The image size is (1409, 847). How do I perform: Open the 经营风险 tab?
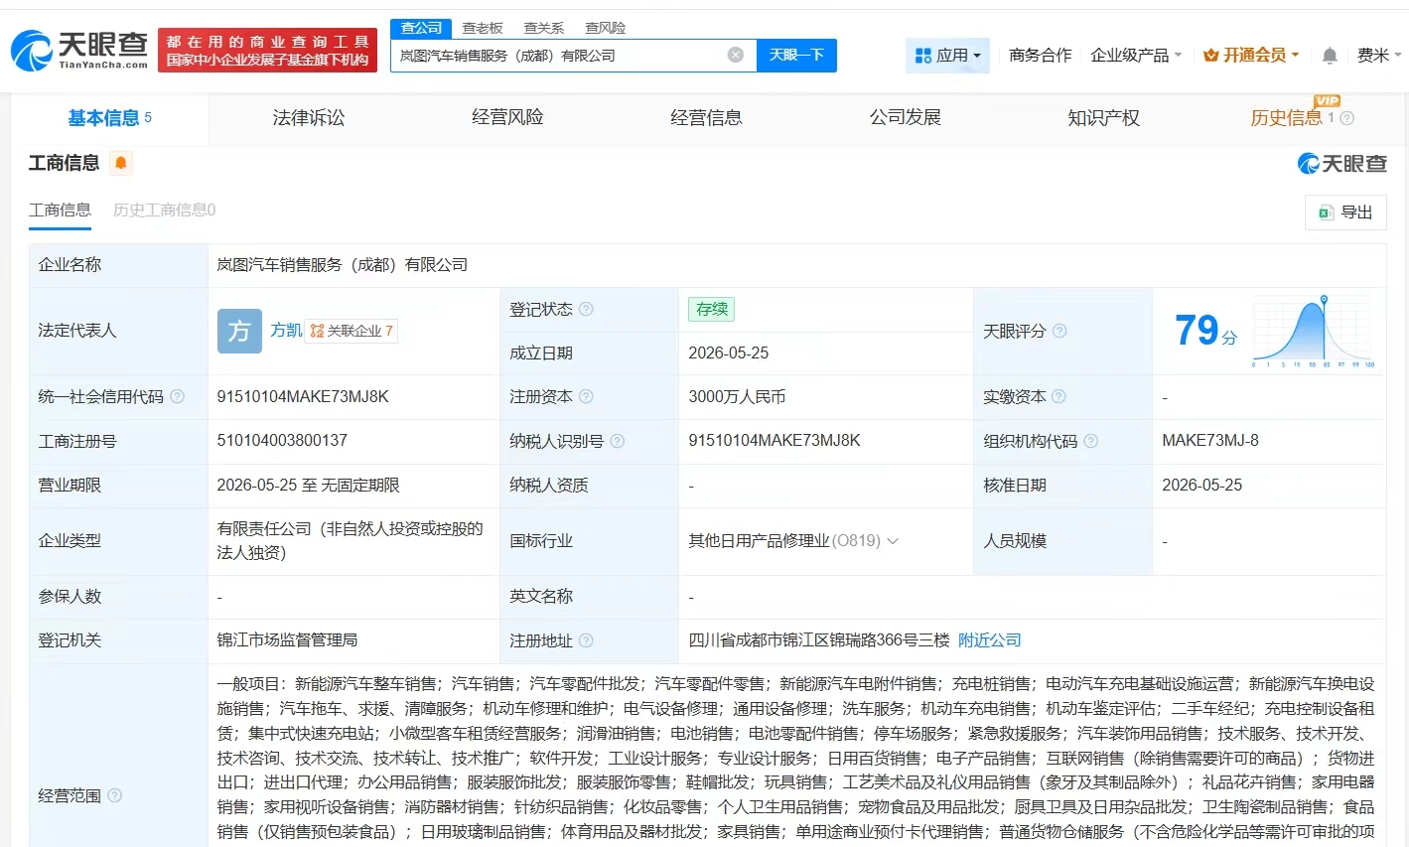coord(507,118)
